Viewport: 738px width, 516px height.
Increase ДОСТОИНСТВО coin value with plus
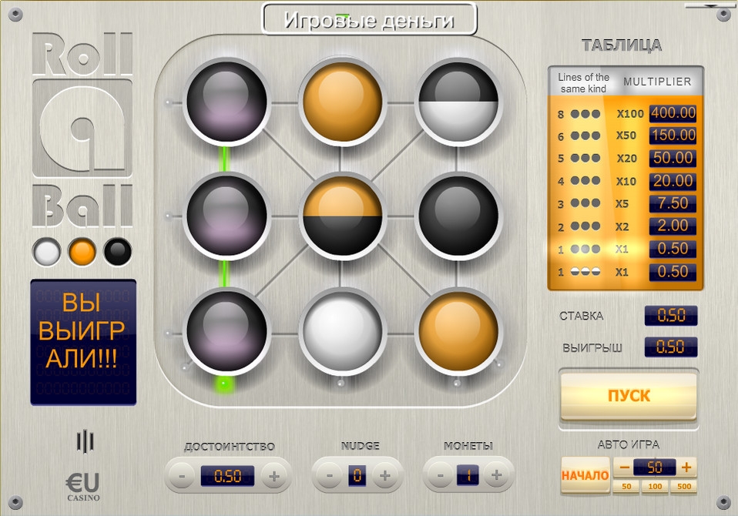pyautogui.click(x=273, y=475)
